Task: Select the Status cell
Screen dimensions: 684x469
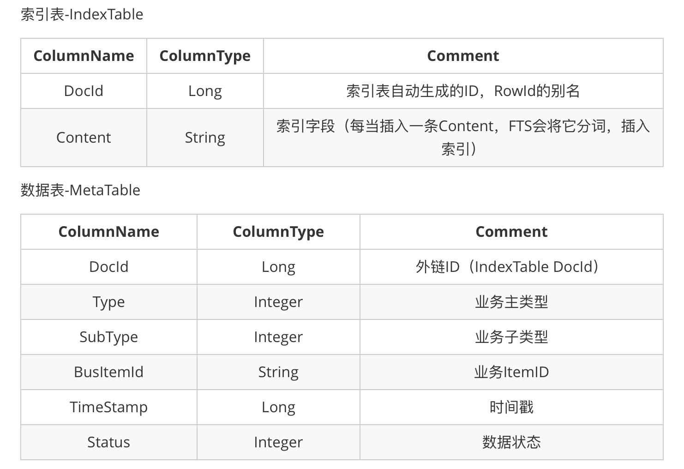Action: 108,442
